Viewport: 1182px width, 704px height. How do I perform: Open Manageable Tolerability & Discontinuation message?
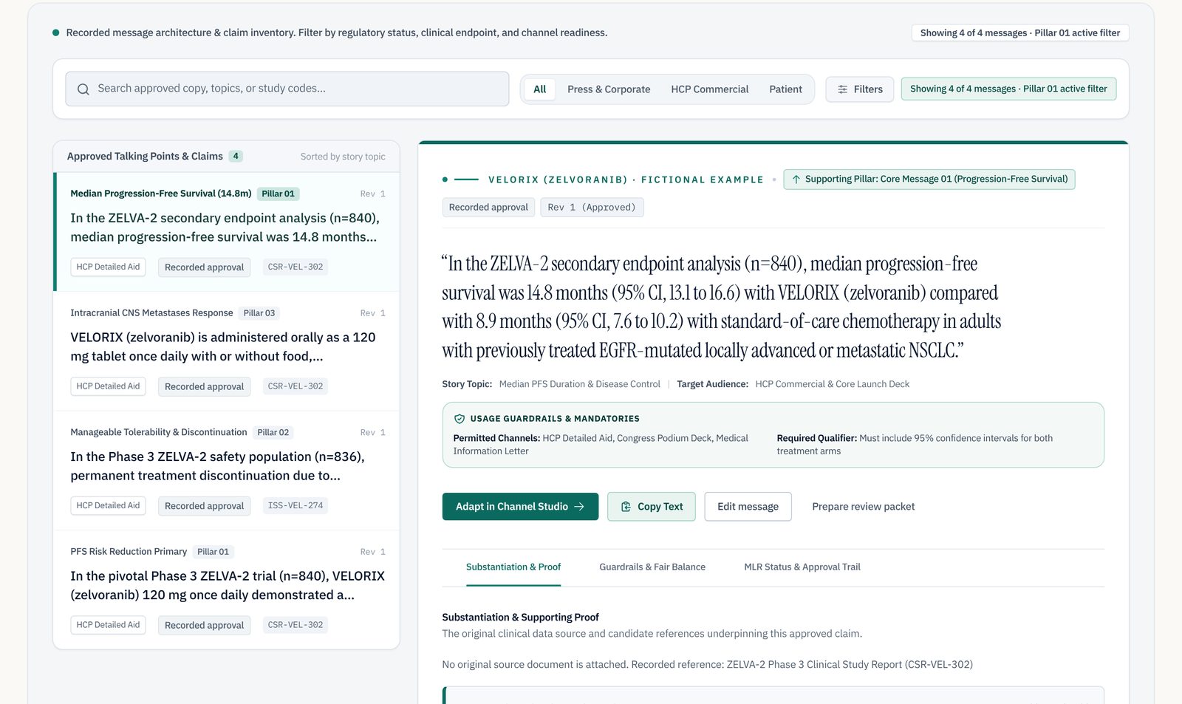pos(227,471)
